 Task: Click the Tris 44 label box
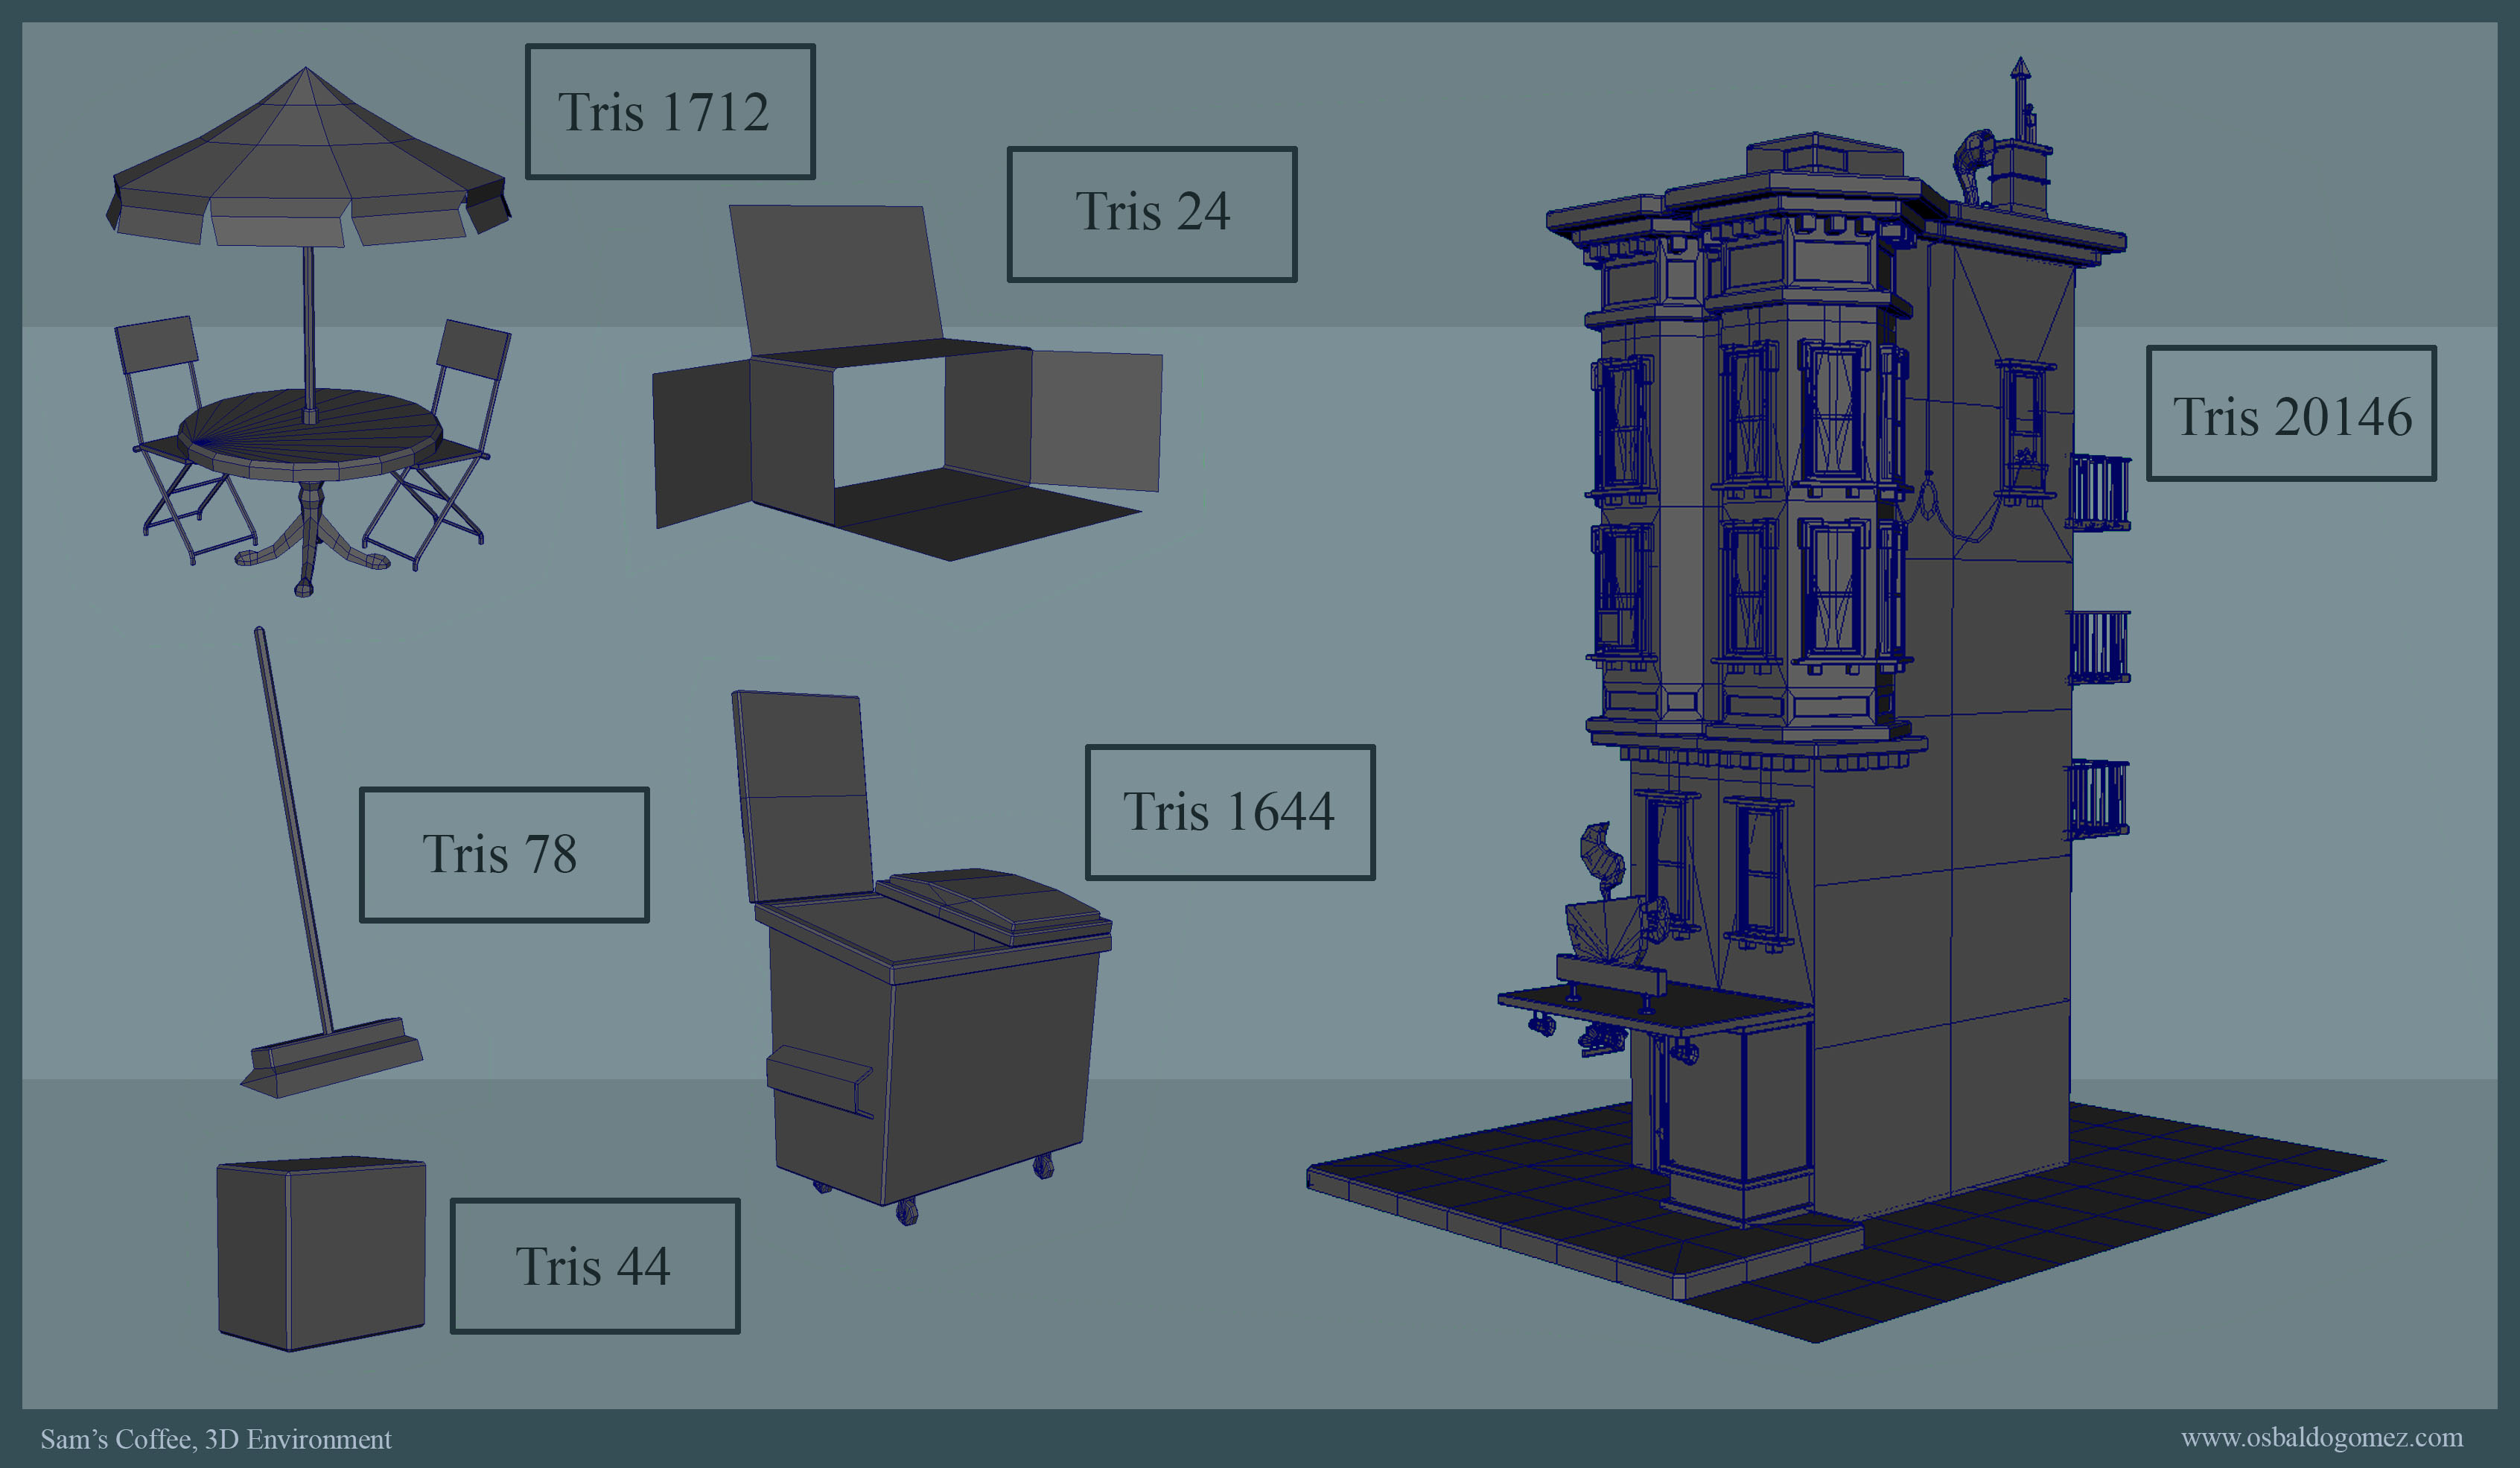pyautogui.click(x=595, y=1266)
